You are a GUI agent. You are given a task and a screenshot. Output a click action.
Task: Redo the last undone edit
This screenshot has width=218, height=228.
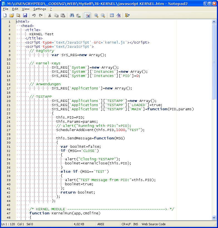tap(41, 16)
